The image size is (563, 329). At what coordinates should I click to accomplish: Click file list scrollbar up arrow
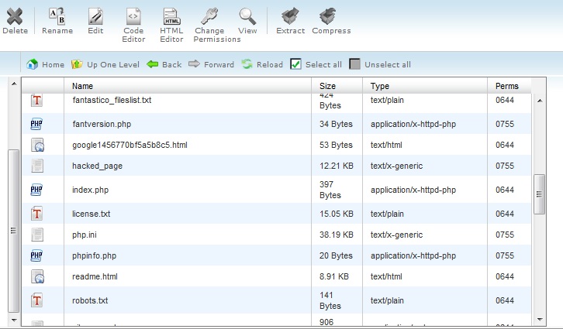click(539, 101)
